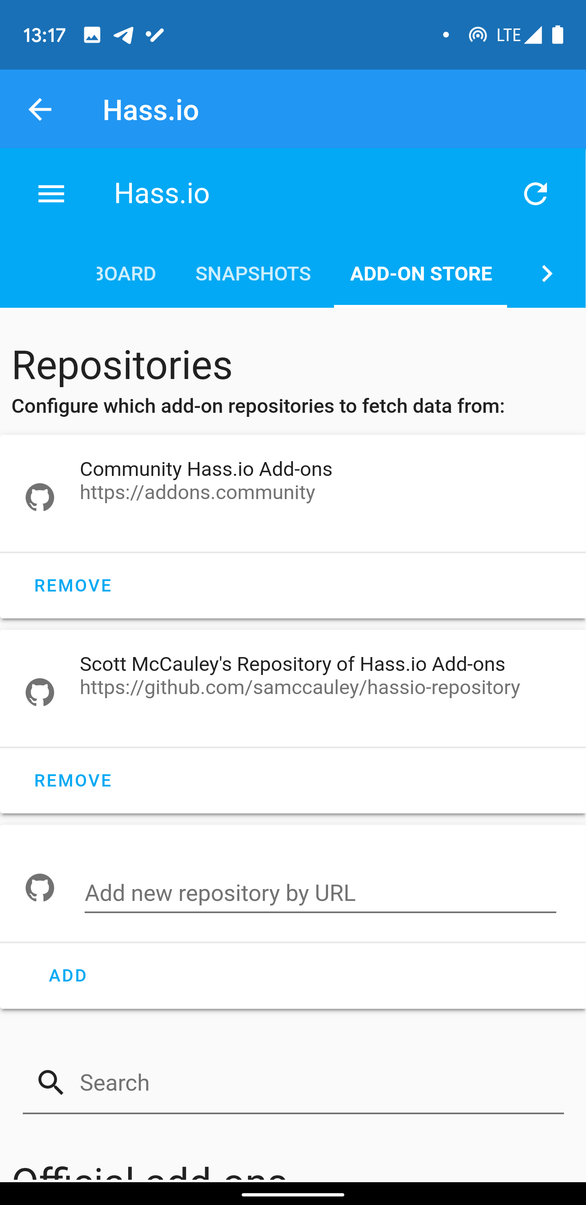Tap the back arrow in top bar
The width and height of the screenshot is (586, 1205).
point(40,110)
